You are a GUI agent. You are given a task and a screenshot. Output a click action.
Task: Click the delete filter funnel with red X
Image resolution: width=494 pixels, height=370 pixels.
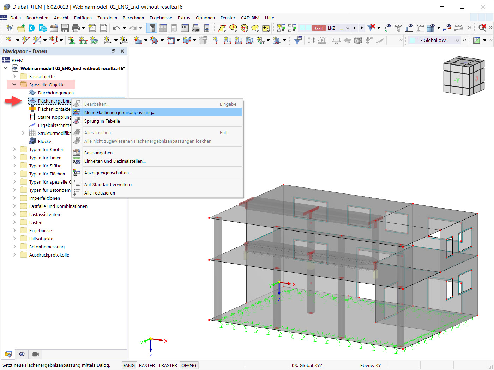click(371, 28)
